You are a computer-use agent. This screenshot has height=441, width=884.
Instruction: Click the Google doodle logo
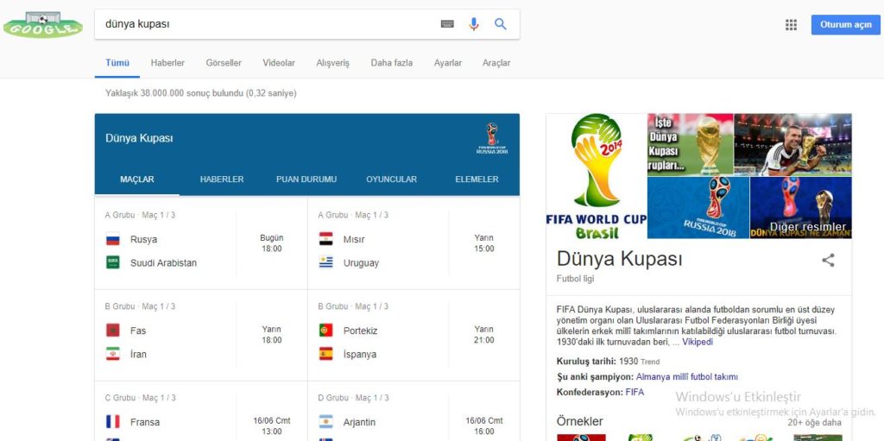coord(43,25)
